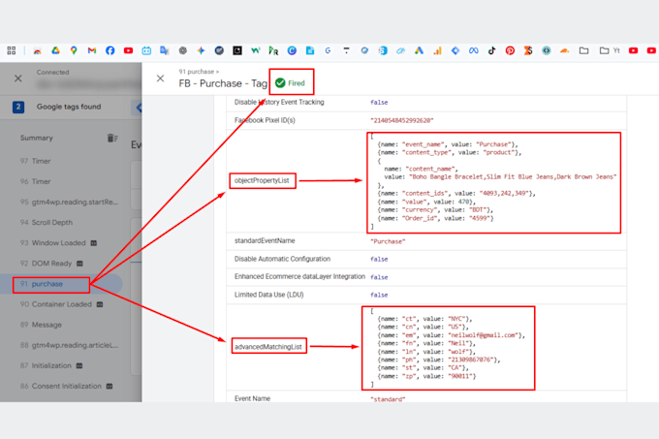
Task: Select event 88 gtm4wp.reading.articleL...
Action: point(69,345)
